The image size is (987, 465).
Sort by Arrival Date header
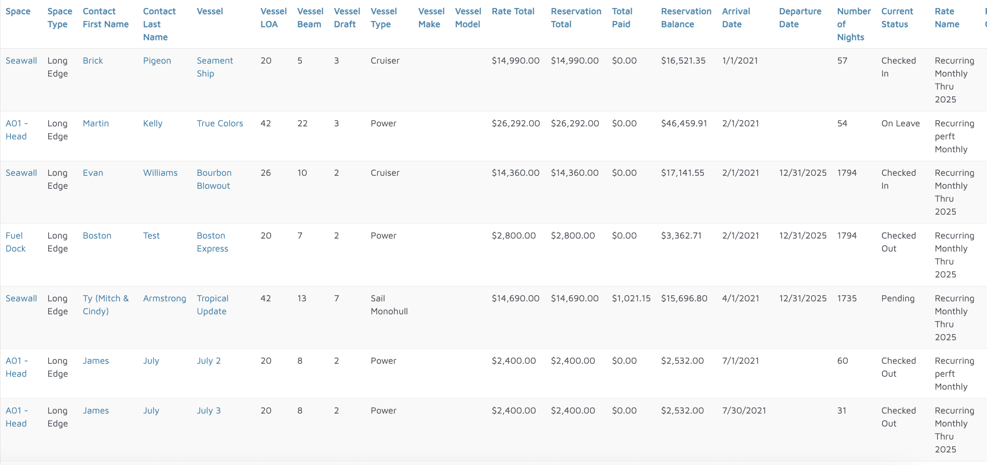(735, 18)
